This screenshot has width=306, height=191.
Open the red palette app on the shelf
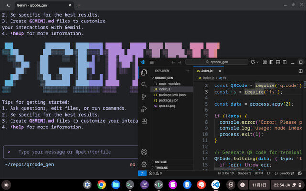tap(201, 185)
